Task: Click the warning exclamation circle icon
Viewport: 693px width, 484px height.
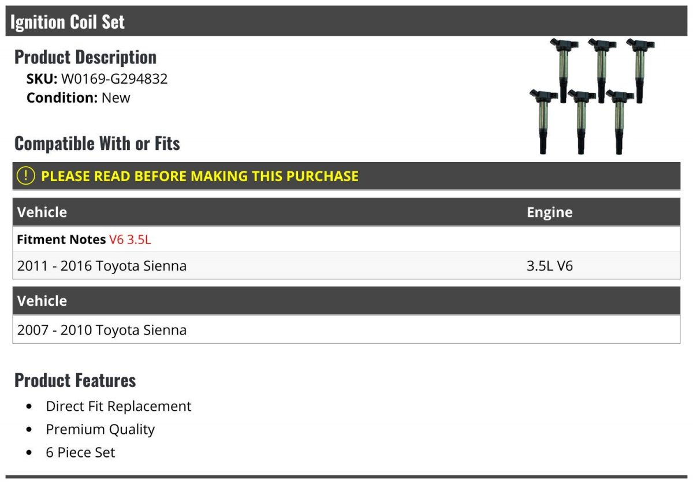Action: coord(25,176)
